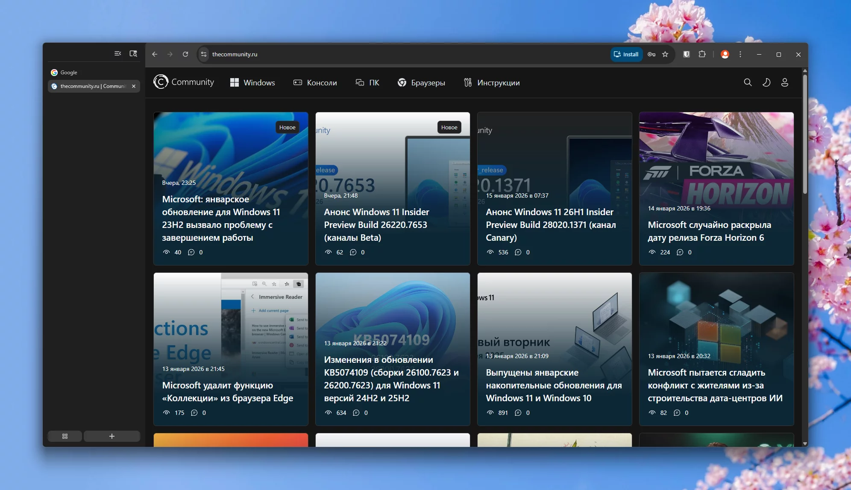Open new tab with plus button
The image size is (851, 490).
click(112, 436)
